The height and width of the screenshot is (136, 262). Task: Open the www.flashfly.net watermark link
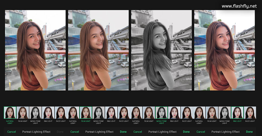[239, 6]
